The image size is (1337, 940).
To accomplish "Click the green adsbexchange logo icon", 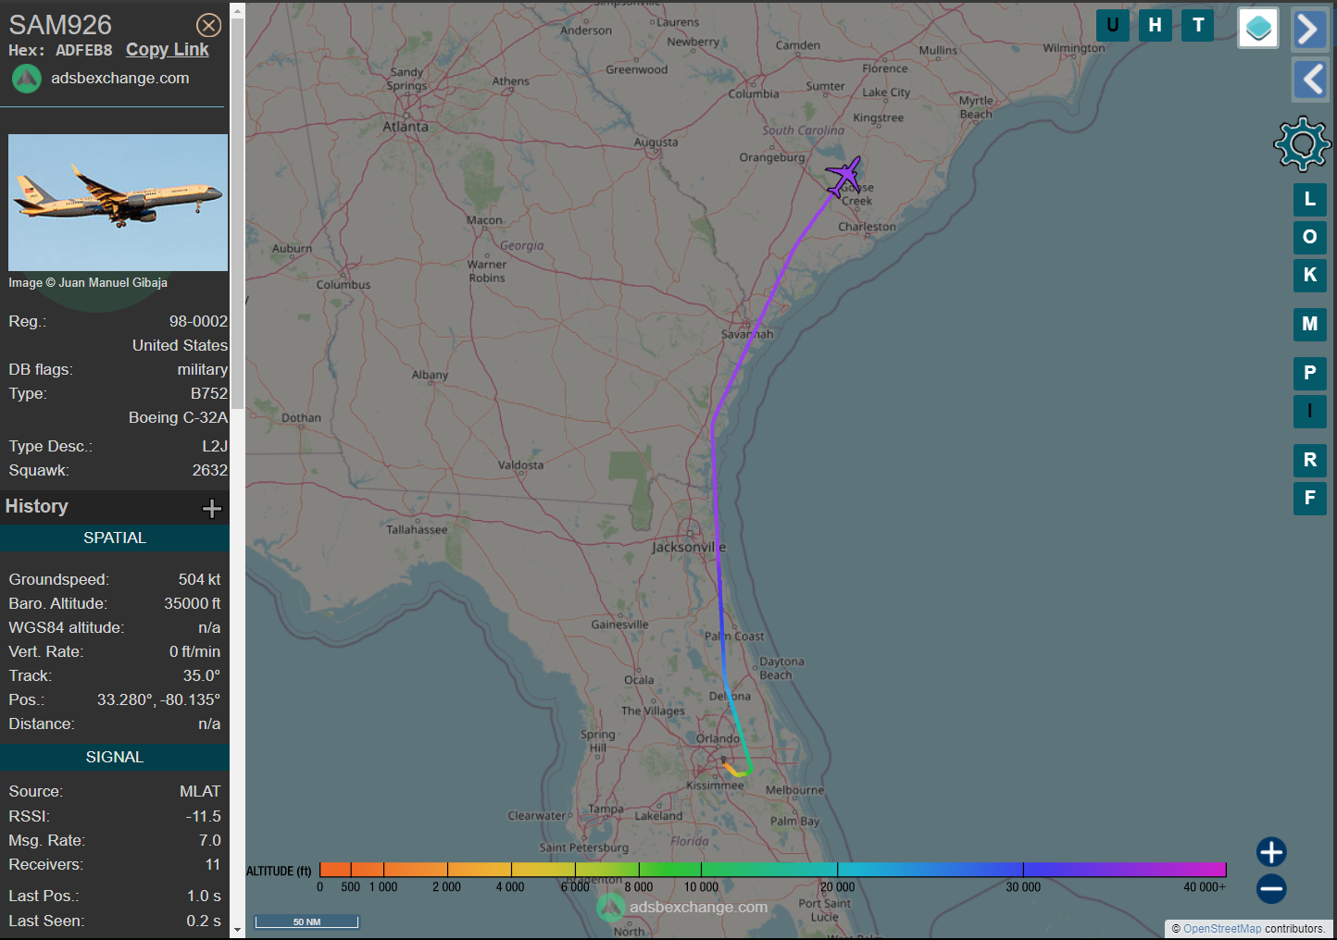I will pos(27,79).
